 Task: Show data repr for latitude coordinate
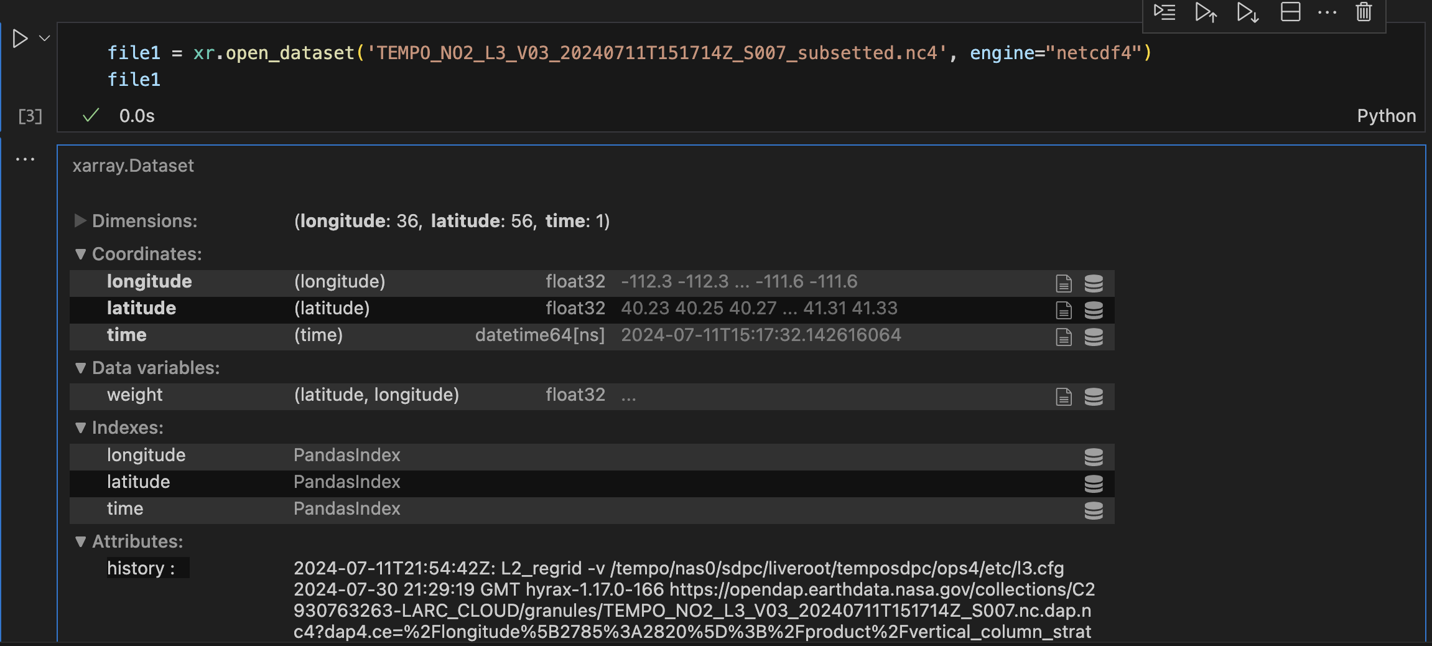coord(1094,310)
